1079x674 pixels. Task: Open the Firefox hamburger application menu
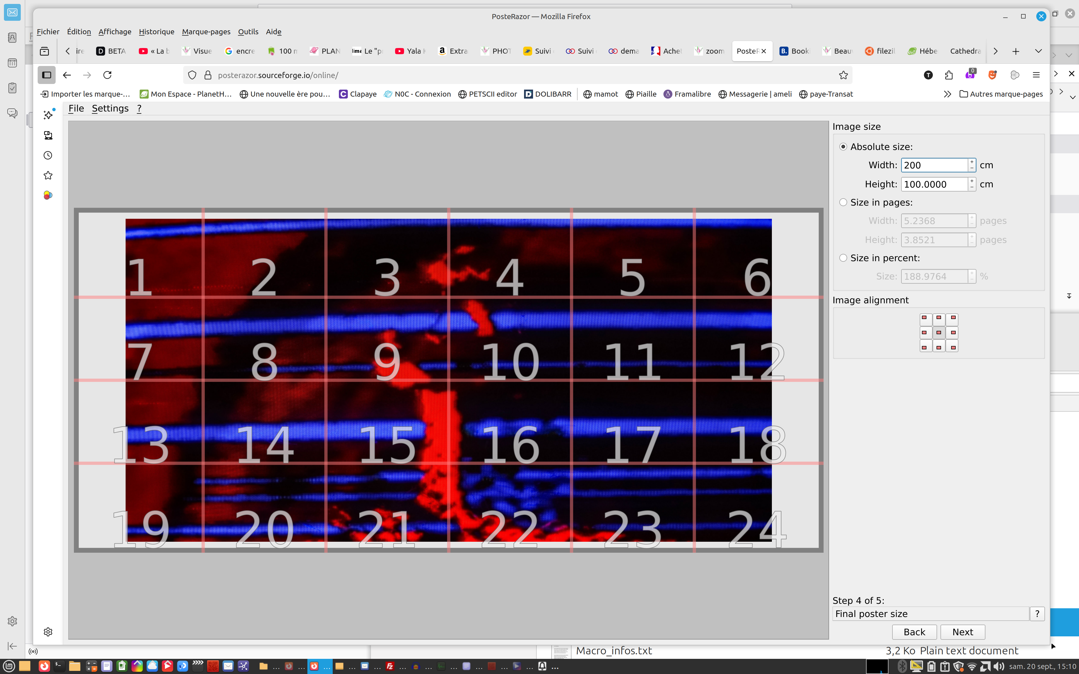pyautogui.click(x=1036, y=75)
